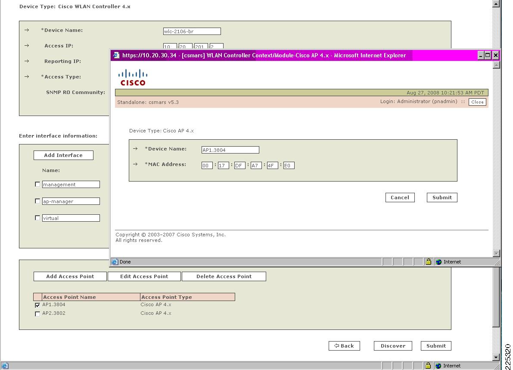
Task: Click the first MAC address octet field '00'
Action: coord(207,165)
